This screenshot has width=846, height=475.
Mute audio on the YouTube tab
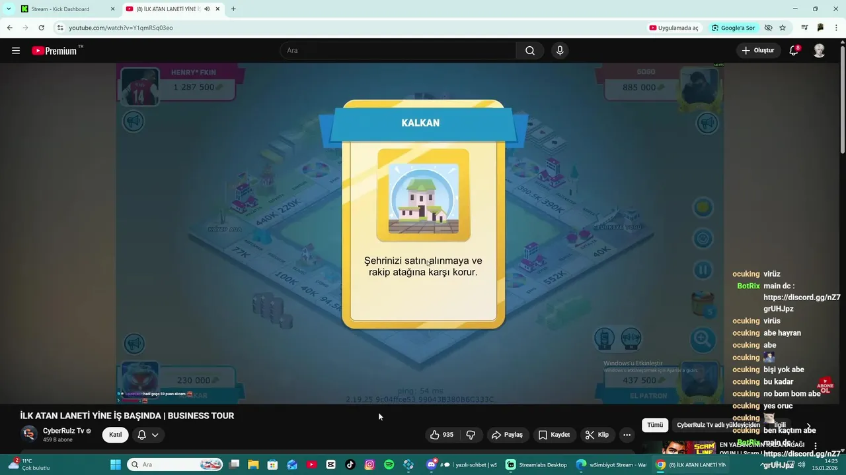tap(207, 9)
